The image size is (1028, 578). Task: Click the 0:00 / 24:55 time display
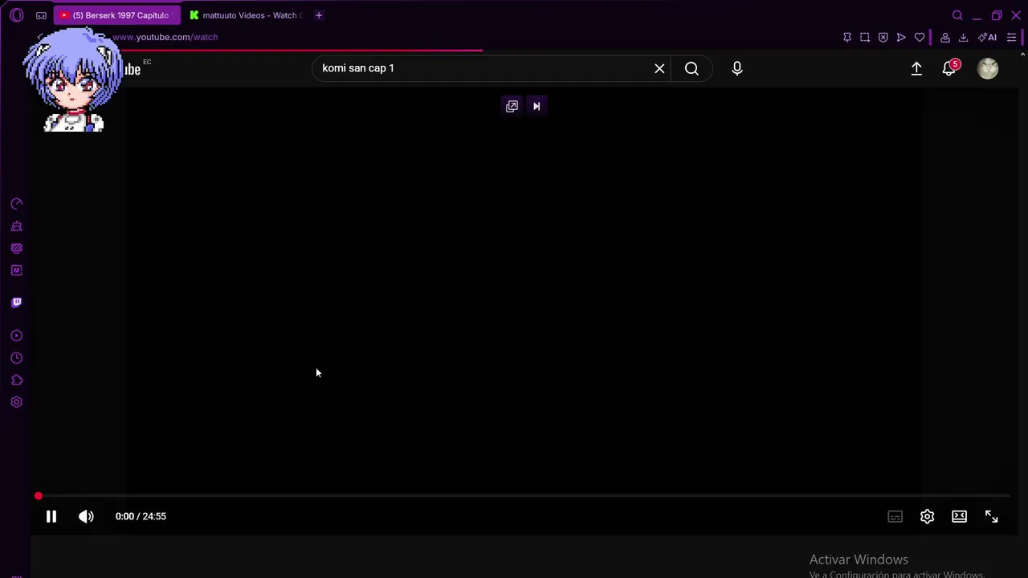point(141,516)
